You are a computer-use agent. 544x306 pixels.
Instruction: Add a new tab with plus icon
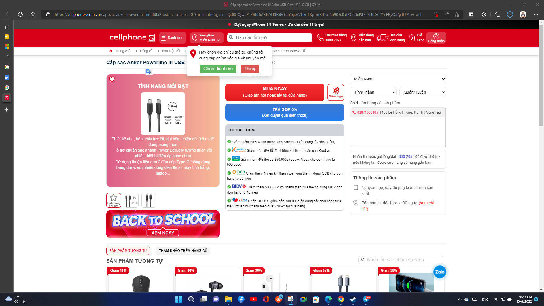[x=7, y=110]
